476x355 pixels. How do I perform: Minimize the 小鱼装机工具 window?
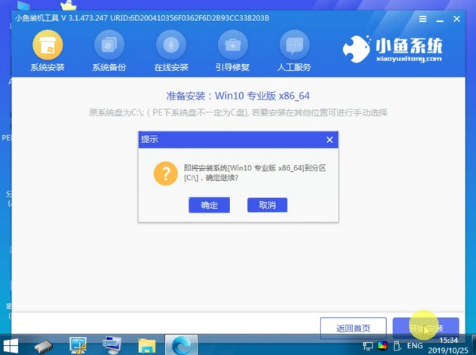pos(440,20)
